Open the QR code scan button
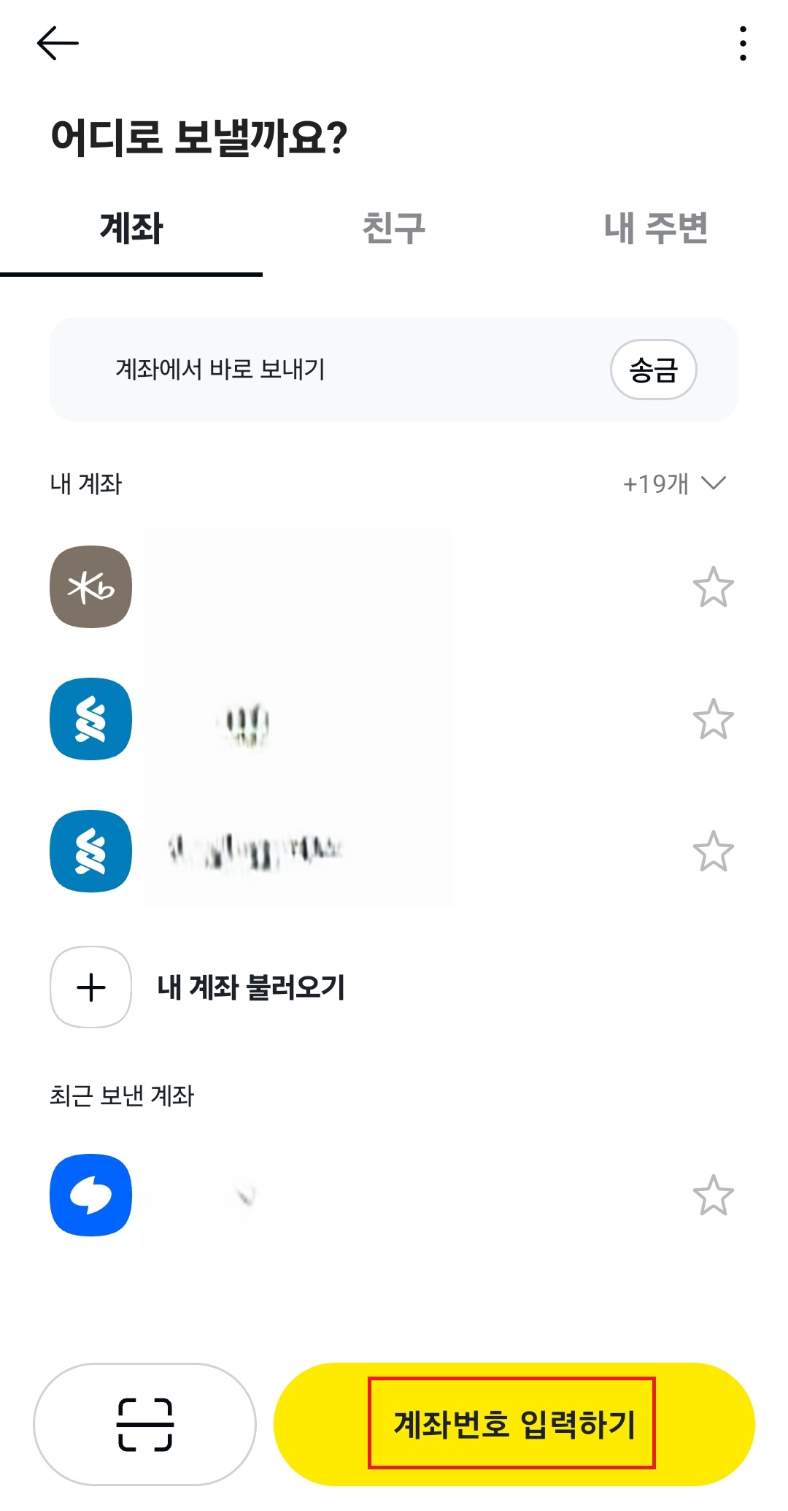Screen dimensions: 788x1511 (x=144, y=1424)
